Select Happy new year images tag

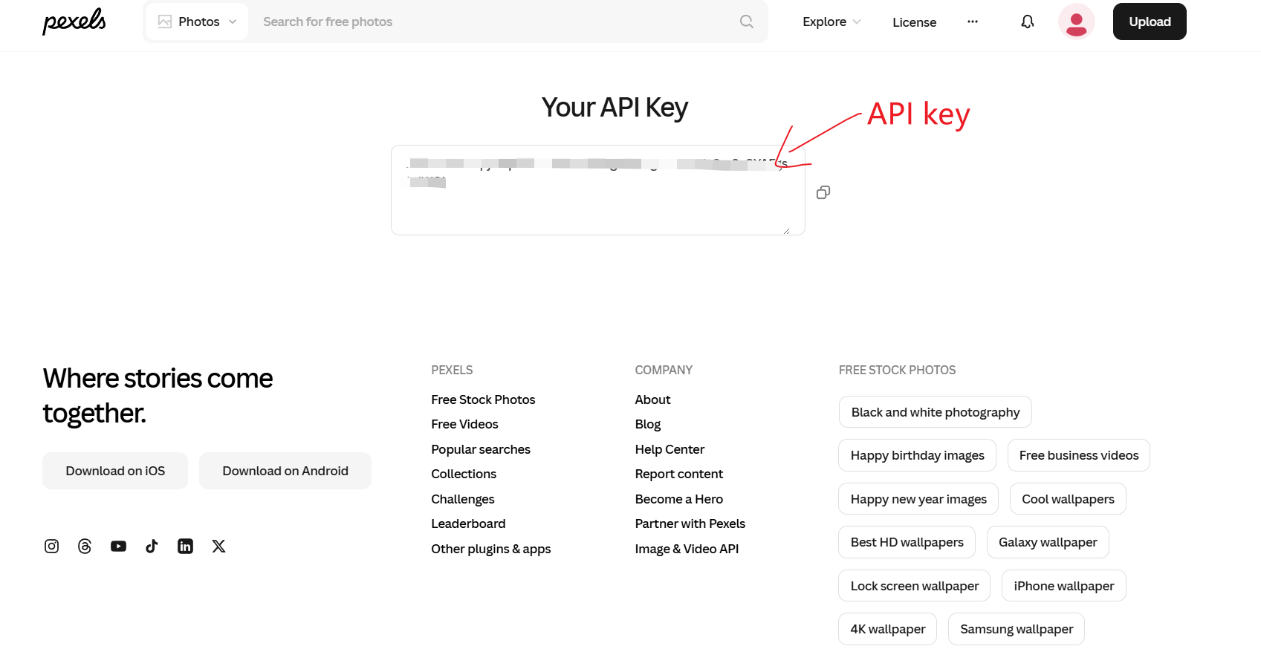coord(918,499)
